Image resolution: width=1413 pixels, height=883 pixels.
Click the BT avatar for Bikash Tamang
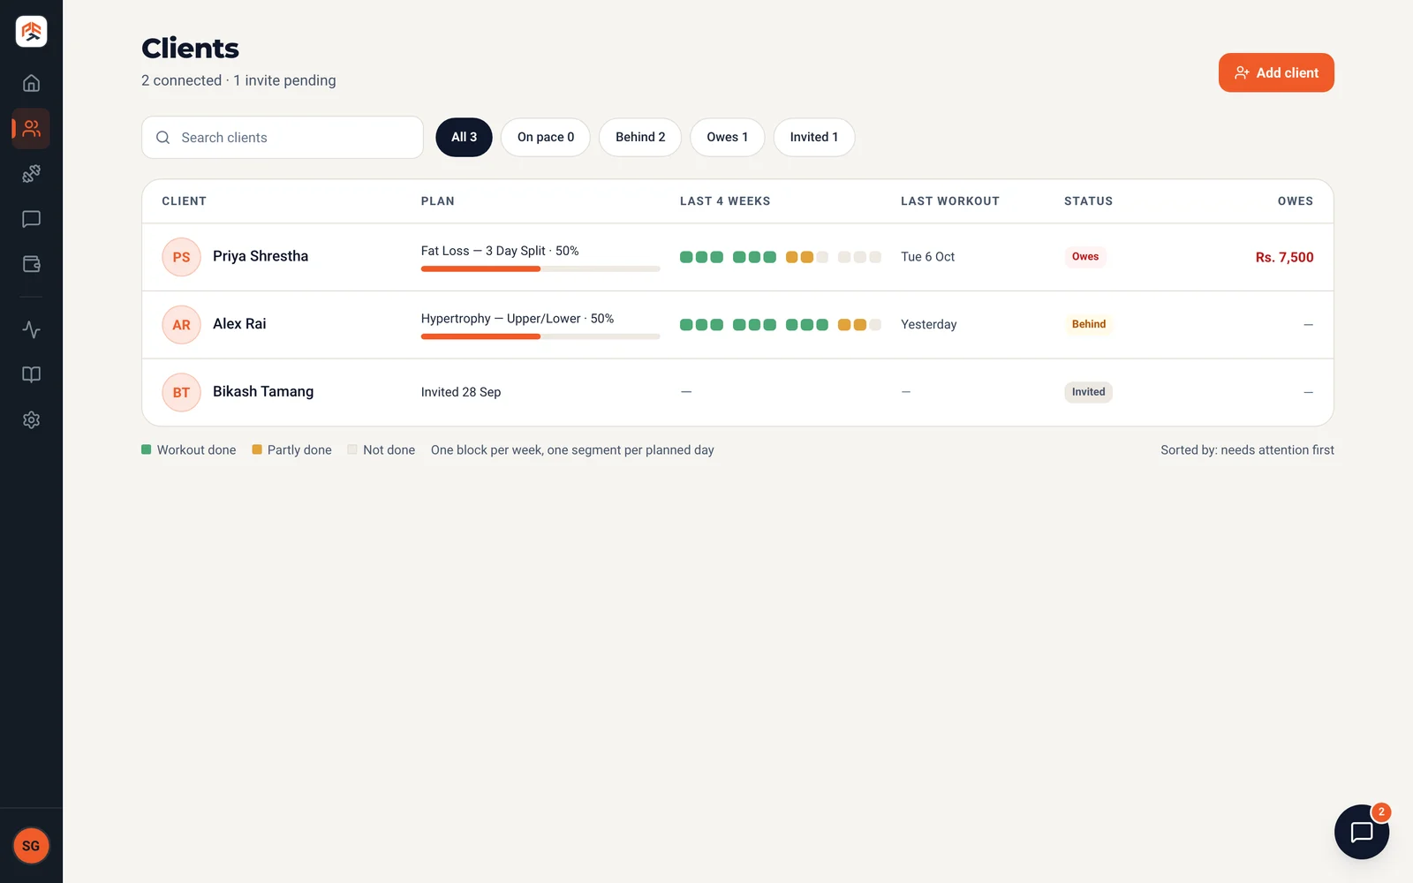pos(181,392)
